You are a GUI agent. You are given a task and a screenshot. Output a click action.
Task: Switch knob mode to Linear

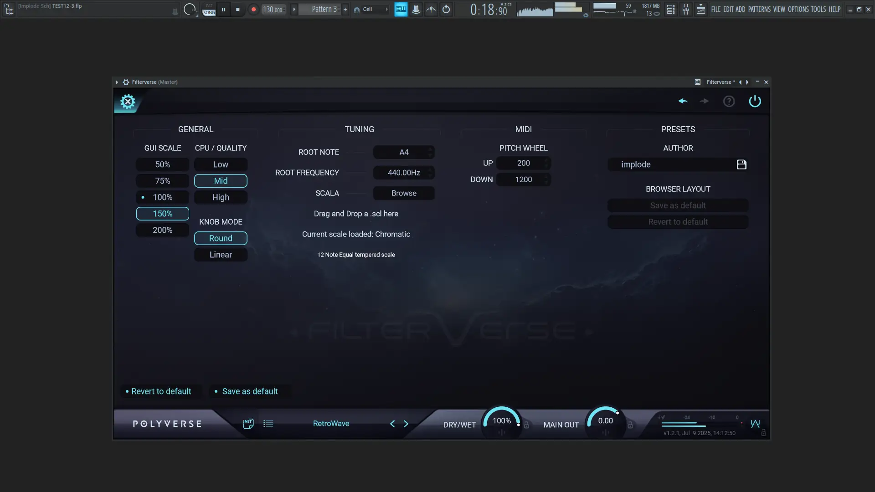click(x=221, y=255)
